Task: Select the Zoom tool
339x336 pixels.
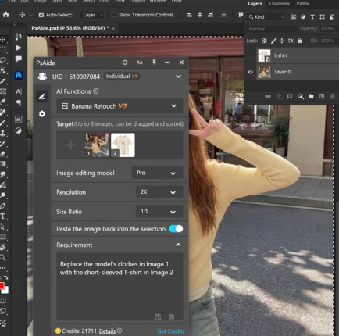Action: pyautogui.click(x=3, y=258)
